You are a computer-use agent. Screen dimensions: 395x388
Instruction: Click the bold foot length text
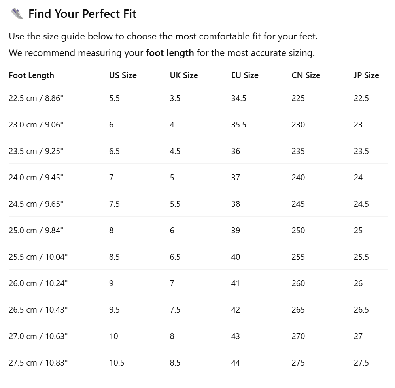pos(170,53)
